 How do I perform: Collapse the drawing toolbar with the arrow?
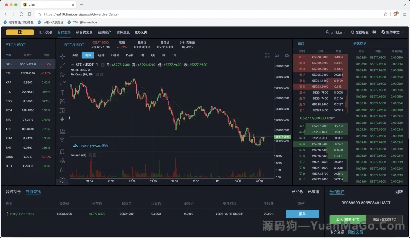click(62, 118)
